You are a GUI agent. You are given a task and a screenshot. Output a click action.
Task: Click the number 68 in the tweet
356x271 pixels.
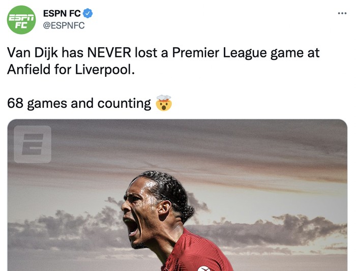15,104
